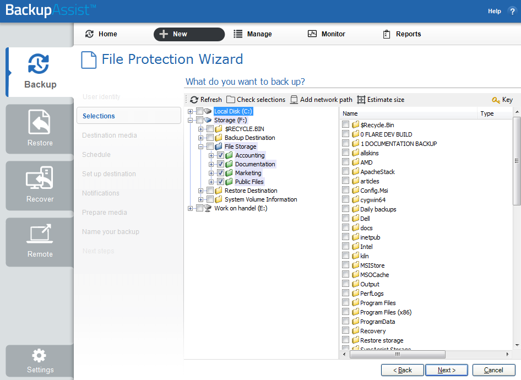Click the Local Disk (C:) drive icon
521x380 pixels.
(208, 111)
